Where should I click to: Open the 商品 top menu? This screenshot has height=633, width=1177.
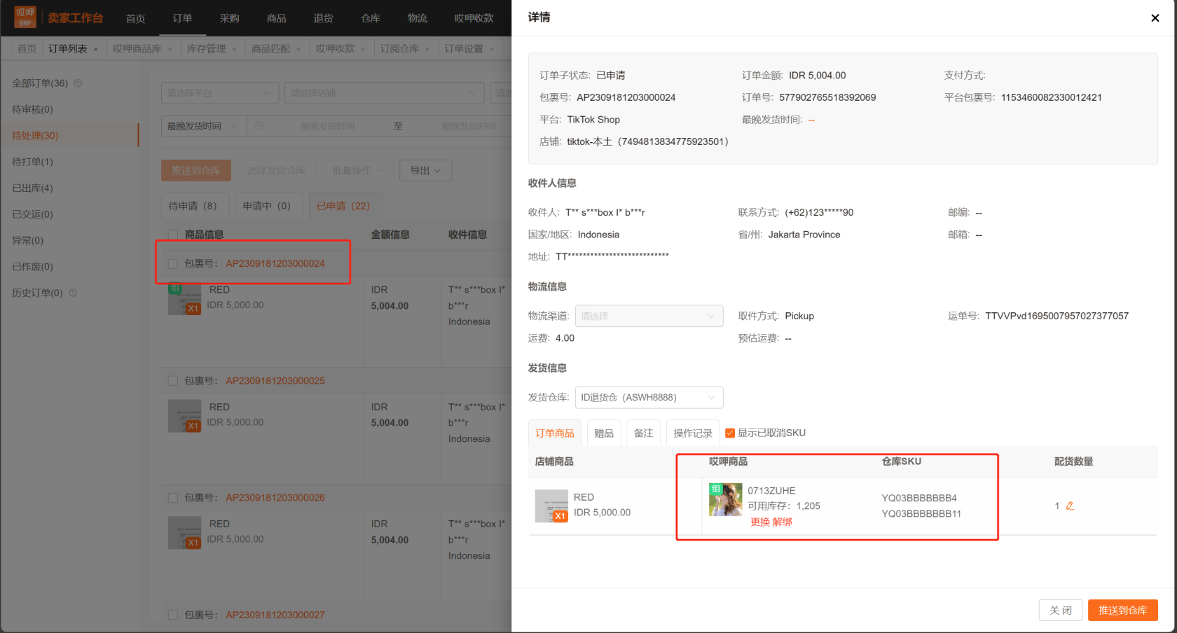[x=276, y=18]
